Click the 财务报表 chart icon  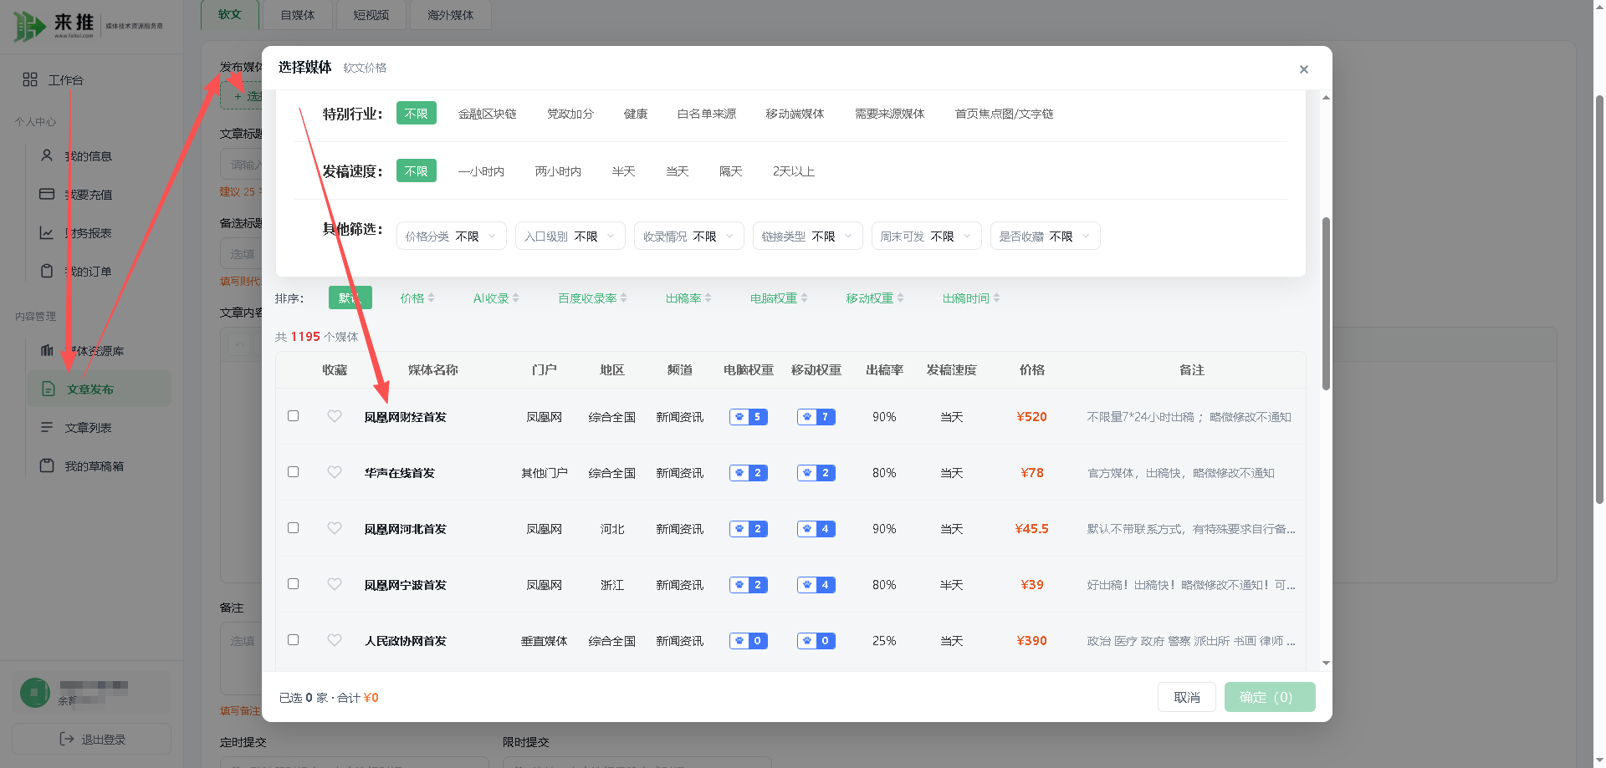point(47,232)
